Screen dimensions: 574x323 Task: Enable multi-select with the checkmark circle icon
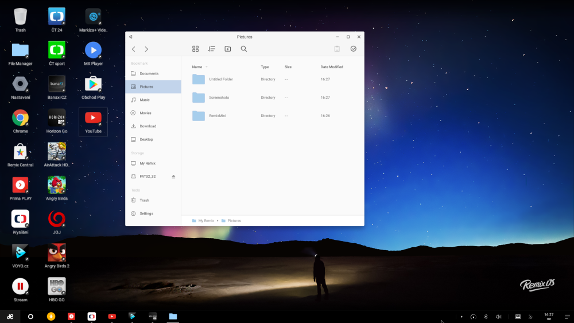click(x=353, y=49)
